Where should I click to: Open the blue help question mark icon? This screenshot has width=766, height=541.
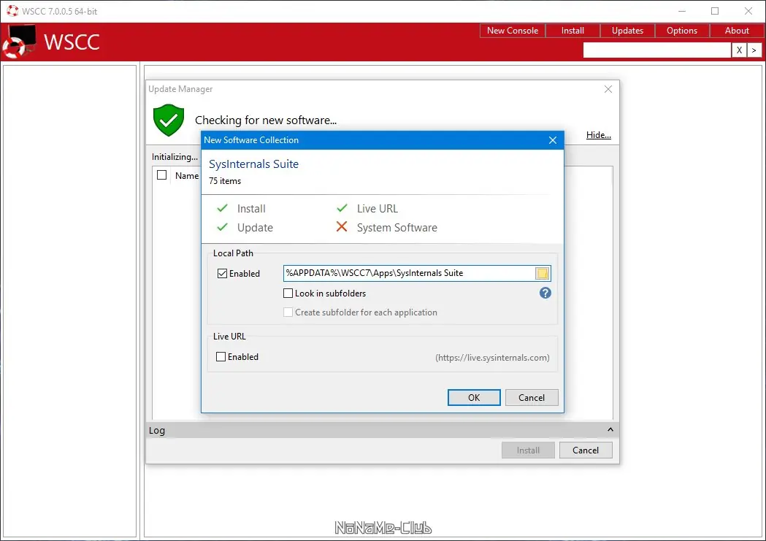point(545,293)
